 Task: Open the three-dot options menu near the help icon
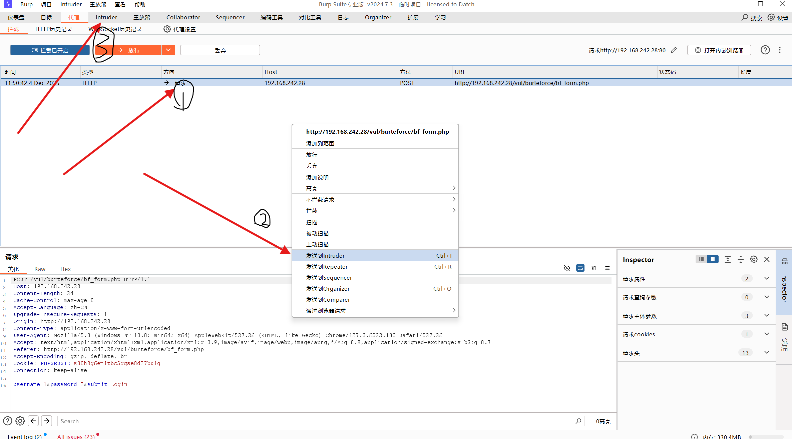point(780,50)
